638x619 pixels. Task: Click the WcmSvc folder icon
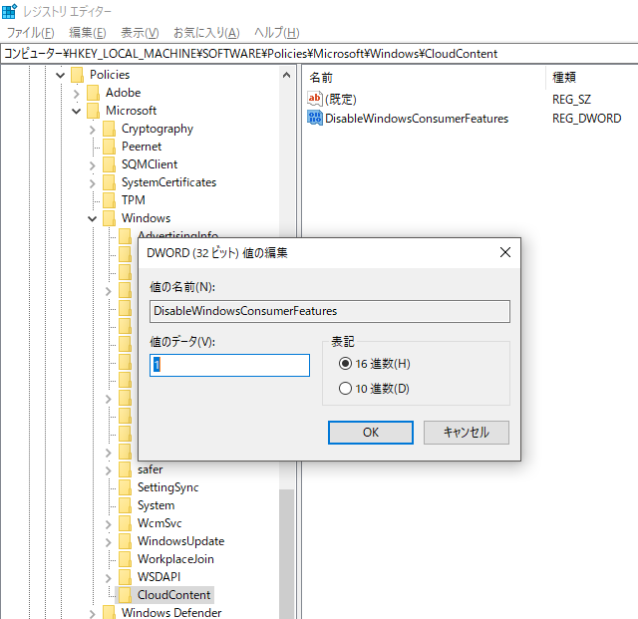click(125, 523)
